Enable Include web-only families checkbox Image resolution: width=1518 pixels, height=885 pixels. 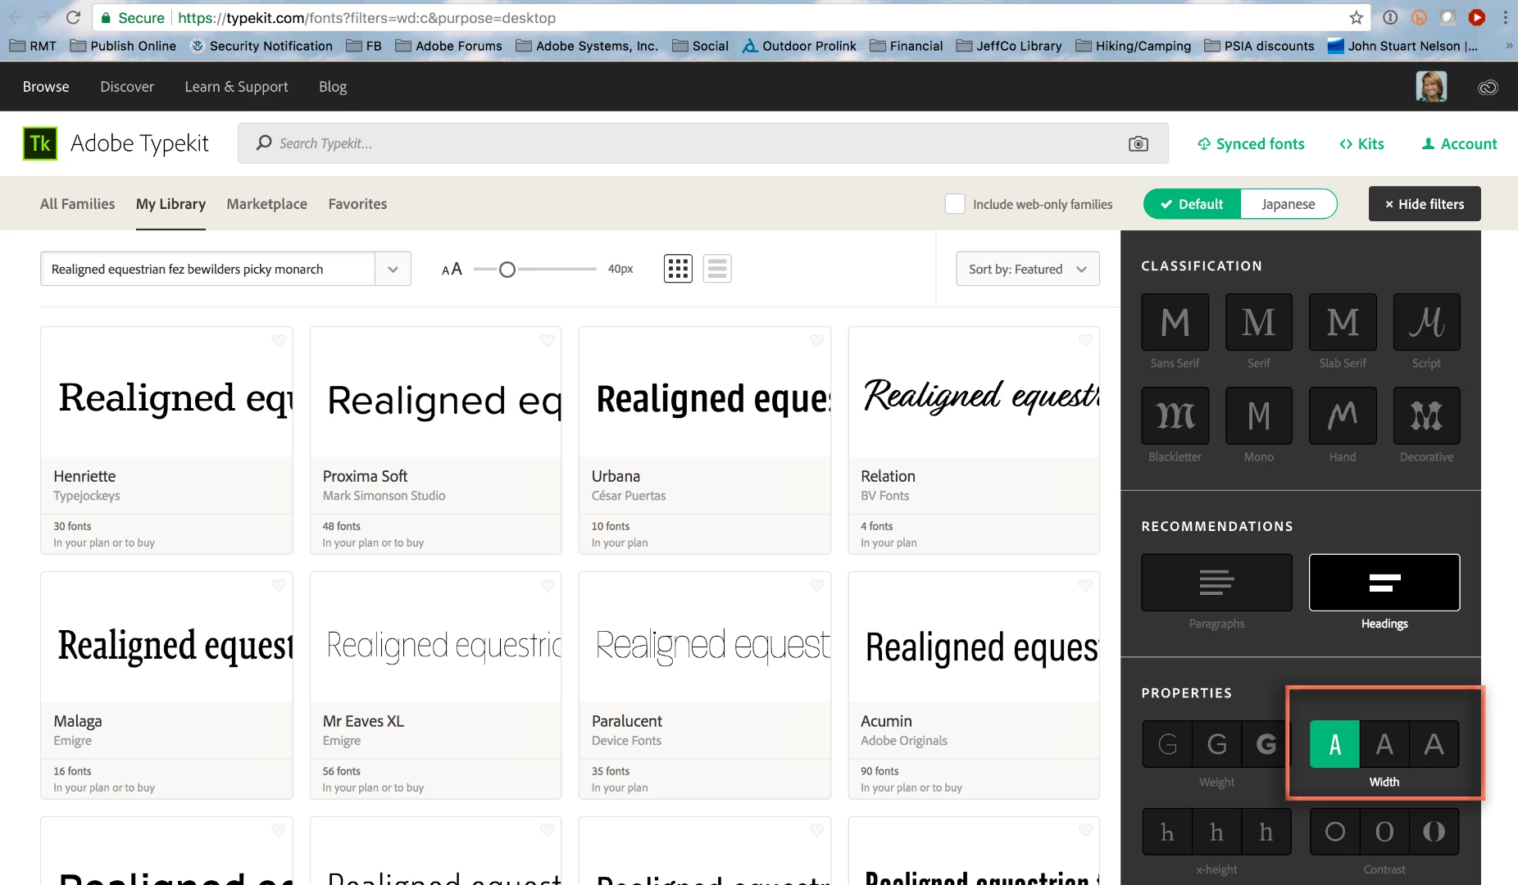[x=955, y=204]
